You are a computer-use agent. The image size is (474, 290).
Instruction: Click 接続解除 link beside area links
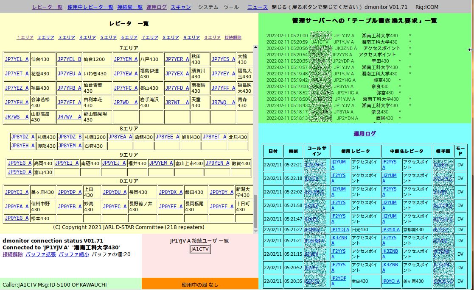[233, 37]
